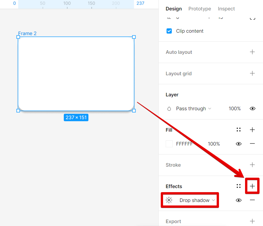This screenshot has height=226, width=263.
Task: Open Effects style library dots icon
Action: (x=239, y=186)
